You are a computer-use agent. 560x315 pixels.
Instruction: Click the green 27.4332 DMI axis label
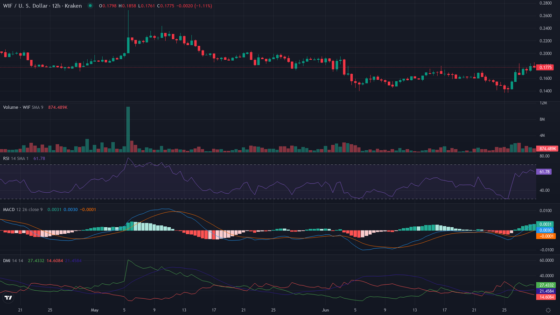pyautogui.click(x=546, y=285)
